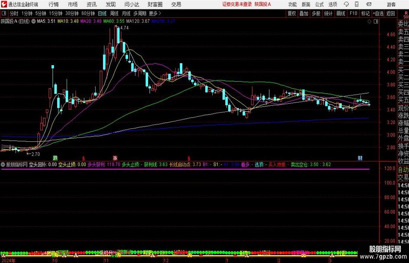This screenshot has width=409, height=263.
Task: Toggle the left sidebar panel icon
Action: pyautogui.click(x=3, y=13)
